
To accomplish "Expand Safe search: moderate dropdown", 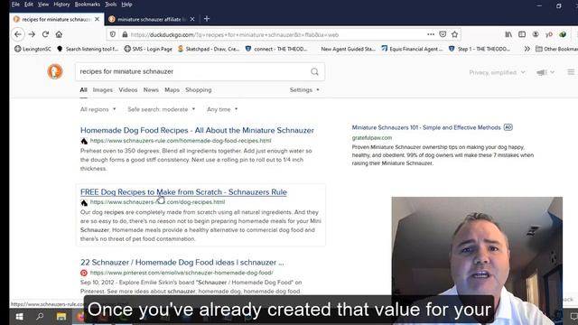I will [x=162, y=109].
